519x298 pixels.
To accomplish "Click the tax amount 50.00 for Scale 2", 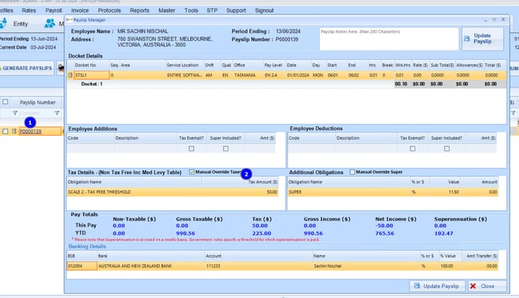I will [272, 192].
